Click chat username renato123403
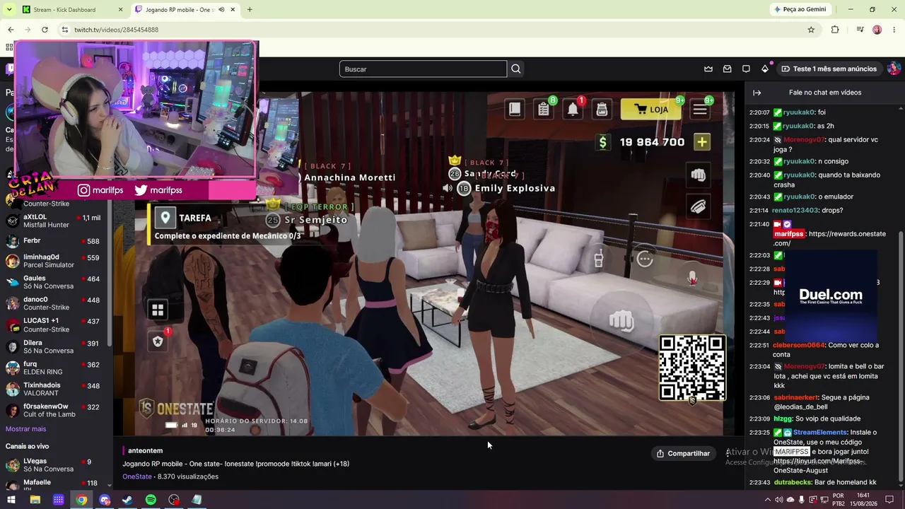 pos(795,211)
